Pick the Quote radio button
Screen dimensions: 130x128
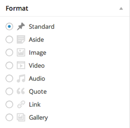point(9,91)
